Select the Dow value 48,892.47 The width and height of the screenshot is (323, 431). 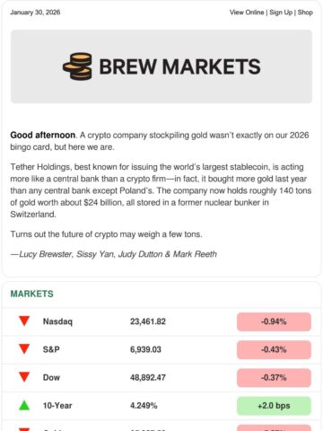(148, 377)
